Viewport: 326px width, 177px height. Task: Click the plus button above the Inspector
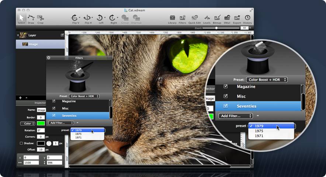21,98
